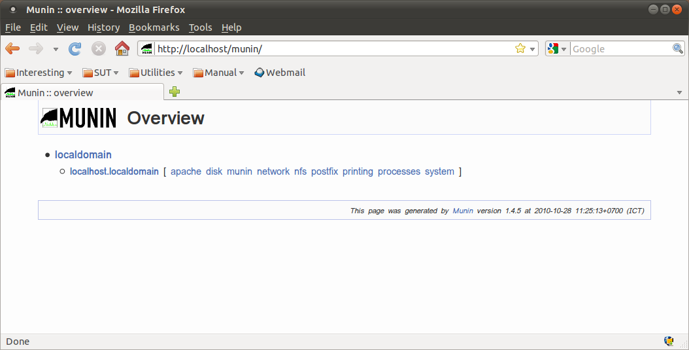Open the Tools menu
Screen dimensions: 689x350
click(201, 27)
